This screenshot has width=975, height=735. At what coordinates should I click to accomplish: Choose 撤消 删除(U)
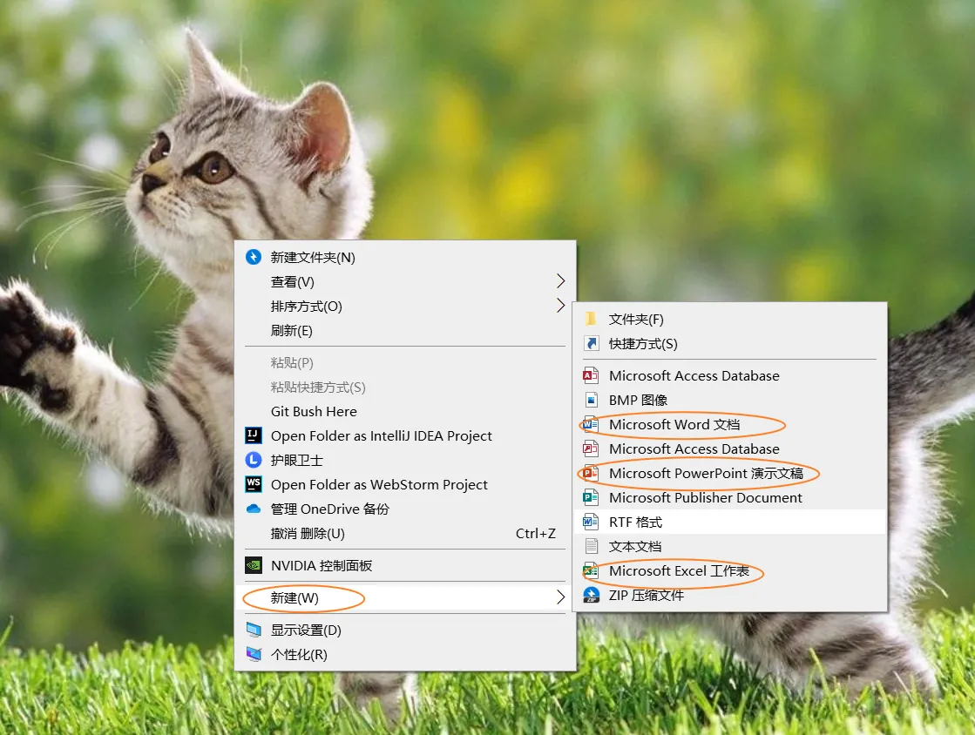tap(405, 533)
